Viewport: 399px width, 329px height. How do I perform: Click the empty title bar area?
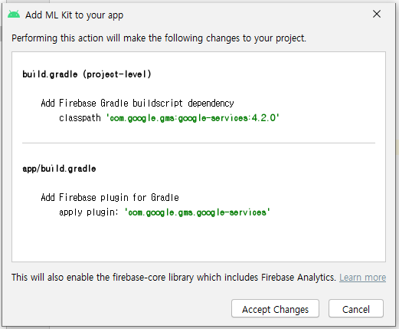[x=245, y=15]
